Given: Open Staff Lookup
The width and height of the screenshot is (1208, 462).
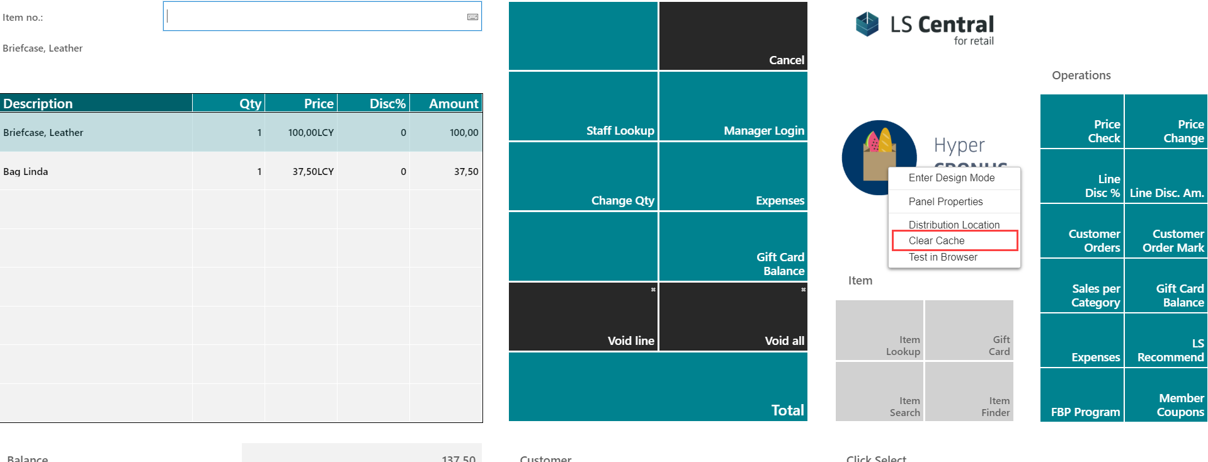Looking at the screenshot, I should (x=583, y=106).
